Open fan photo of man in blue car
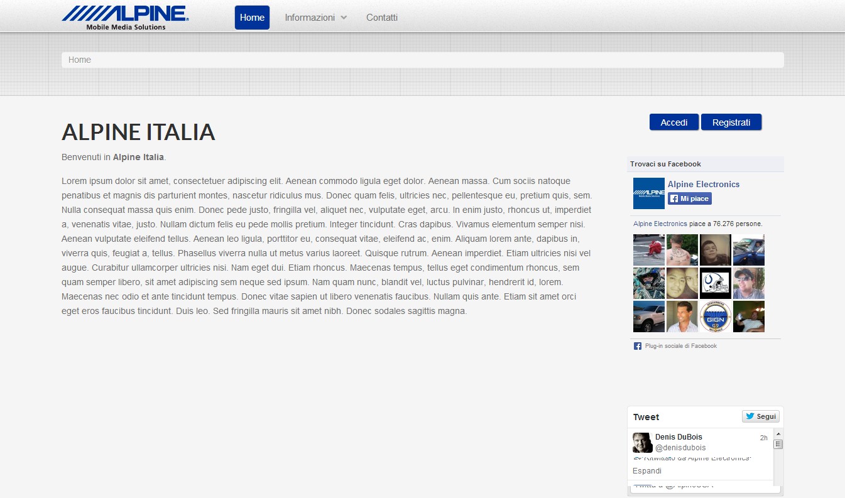Viewport: 845px width, 498px height. click(x=749, y=250)
